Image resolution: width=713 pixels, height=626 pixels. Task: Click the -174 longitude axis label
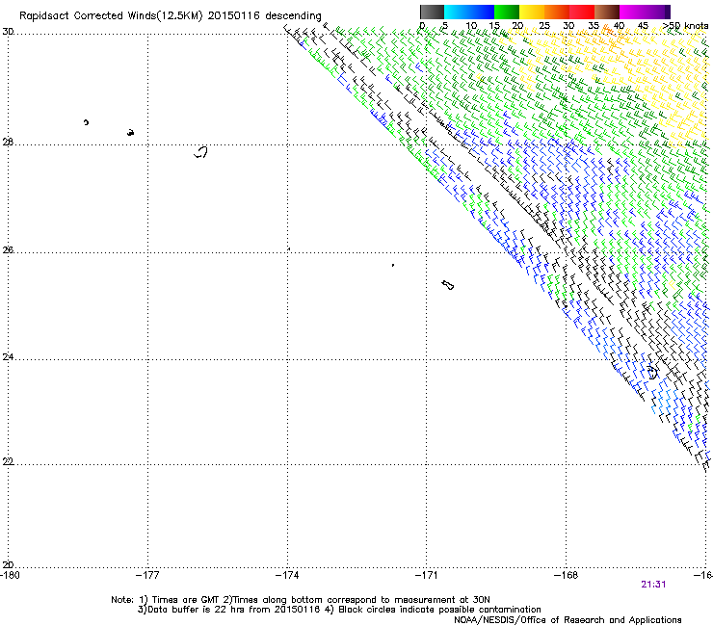287,576
